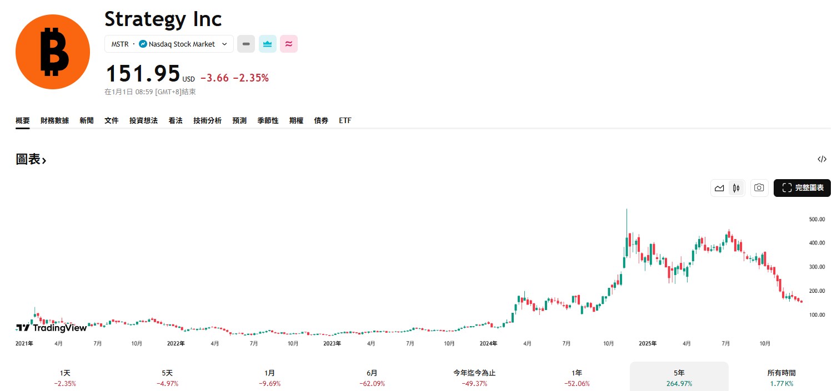Image resolution: width=832 pixels, height=391 pixels.
Task: Click the 1.77K% all-time return value
Action: click(x=781, y=383)
